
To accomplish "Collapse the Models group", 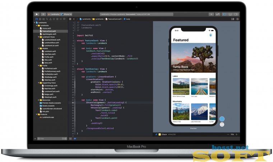I will (38, 48).
